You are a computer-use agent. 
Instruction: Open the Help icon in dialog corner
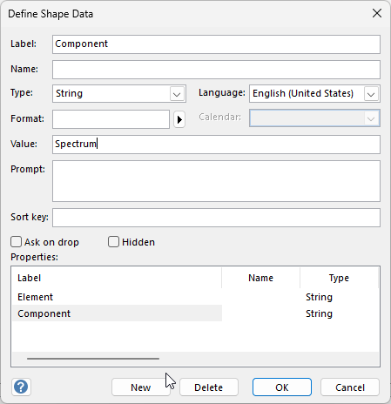(21, 387)
